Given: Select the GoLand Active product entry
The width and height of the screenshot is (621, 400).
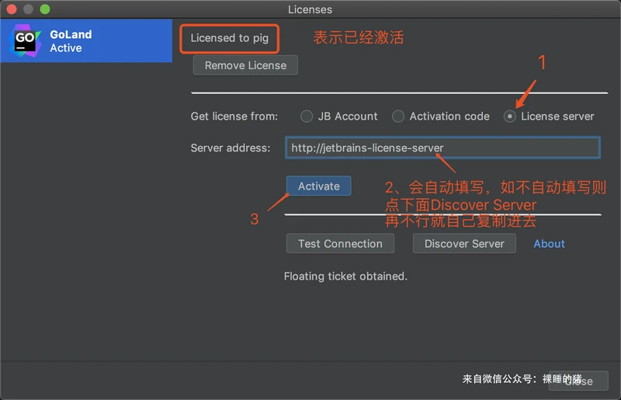Looking at the screenshot, I should tap(85, 41).
